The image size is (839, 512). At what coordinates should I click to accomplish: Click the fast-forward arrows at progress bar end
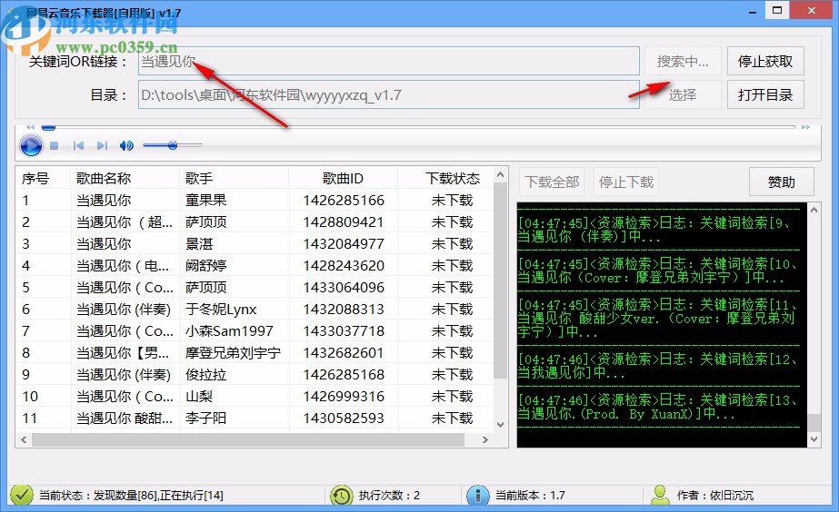[805, 127]
